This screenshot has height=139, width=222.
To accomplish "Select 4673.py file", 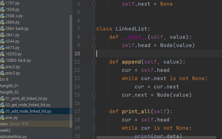I will 12,48.
